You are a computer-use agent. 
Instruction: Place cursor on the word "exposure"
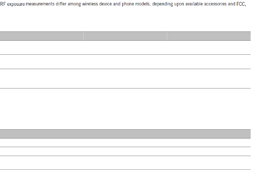click(x=16, y=4)
